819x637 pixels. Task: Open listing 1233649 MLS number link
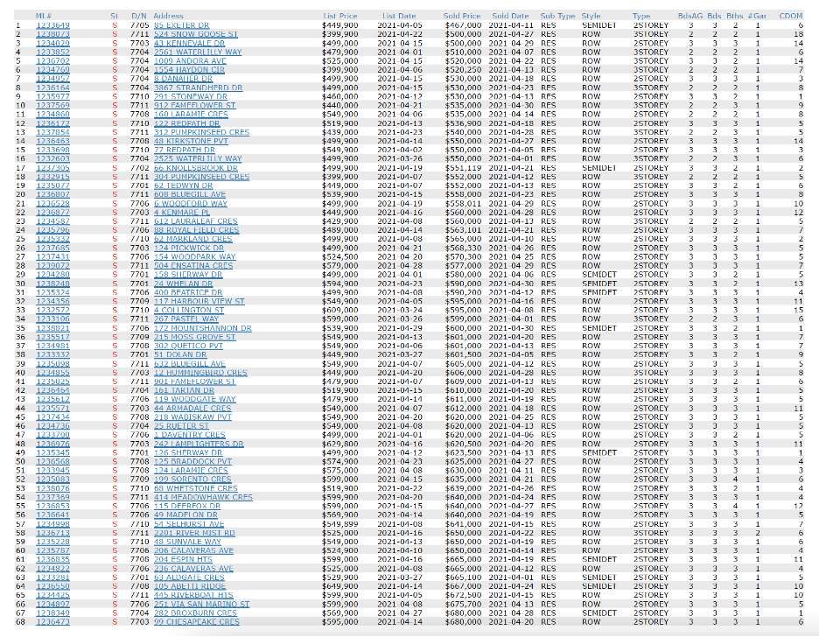(52, 25)
